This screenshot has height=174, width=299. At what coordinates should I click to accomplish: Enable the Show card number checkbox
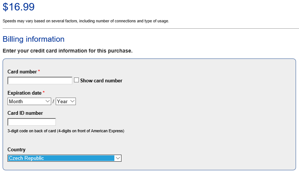tap(77, 80)
